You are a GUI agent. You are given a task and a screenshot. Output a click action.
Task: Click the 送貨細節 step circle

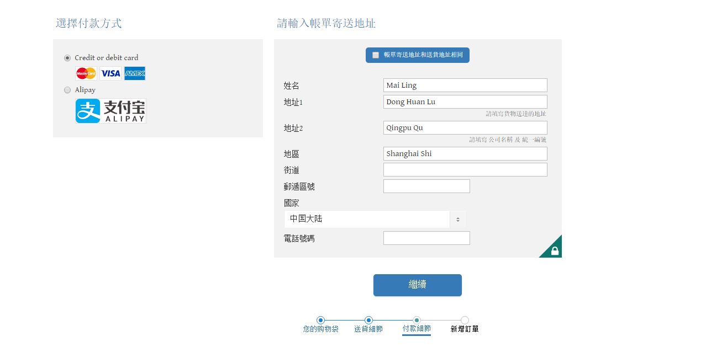pyautogui.click(x=369, y=320)
